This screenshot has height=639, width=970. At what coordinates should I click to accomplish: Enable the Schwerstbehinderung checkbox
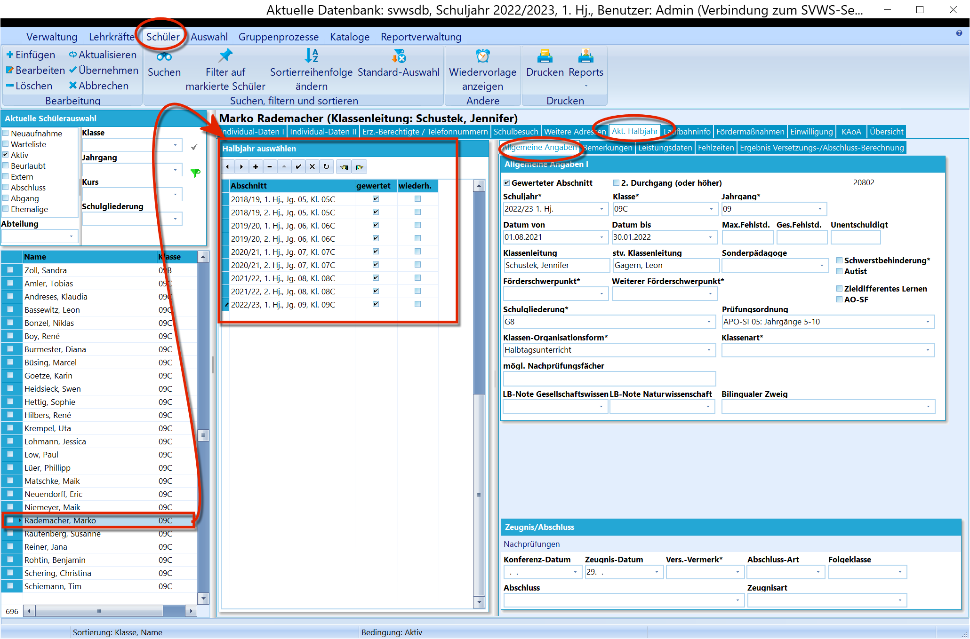click(839, 260)
